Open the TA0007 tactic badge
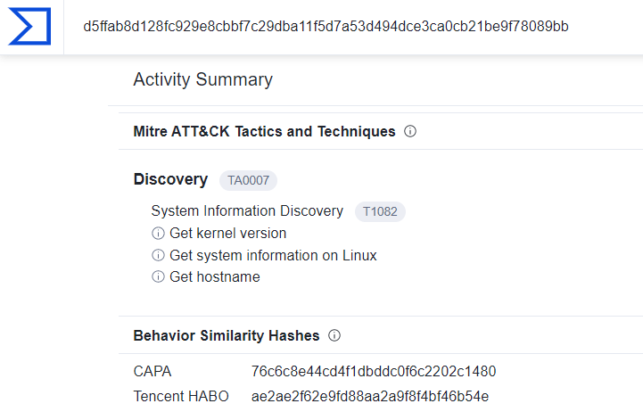The image size is (643, 420). click(x=248, y=180)
